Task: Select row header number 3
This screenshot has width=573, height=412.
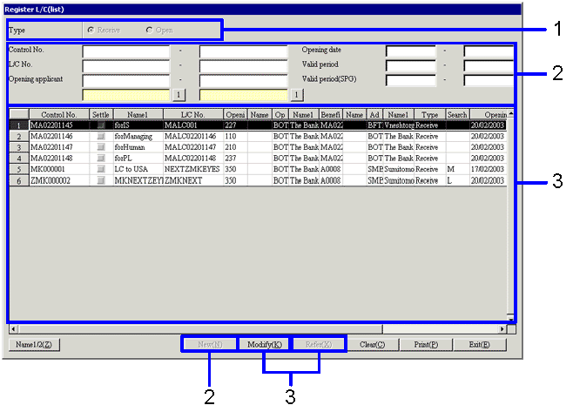Action: 18,147
